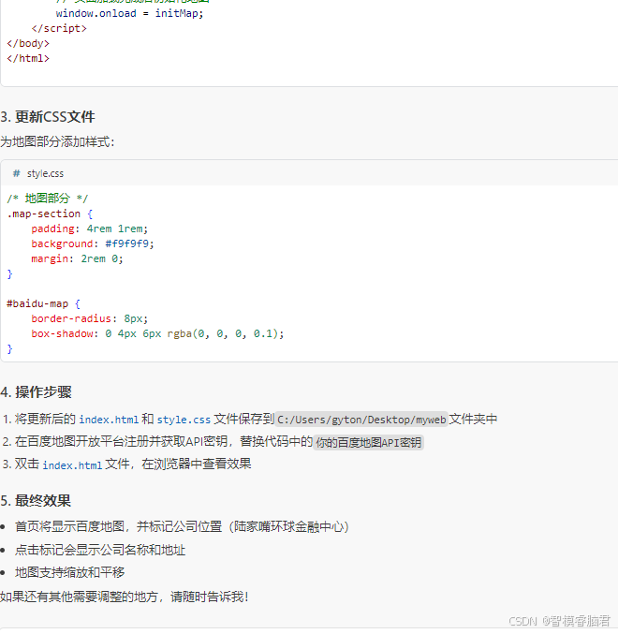
Task: Click the C:/Users/gyton/Desktop/myweb path code
Action: click(x=361, y=420)
